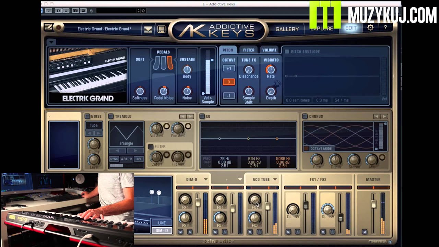Open the FILTER tab
The width and height of the screenshot is (439, 247).
tap(249, 50)
